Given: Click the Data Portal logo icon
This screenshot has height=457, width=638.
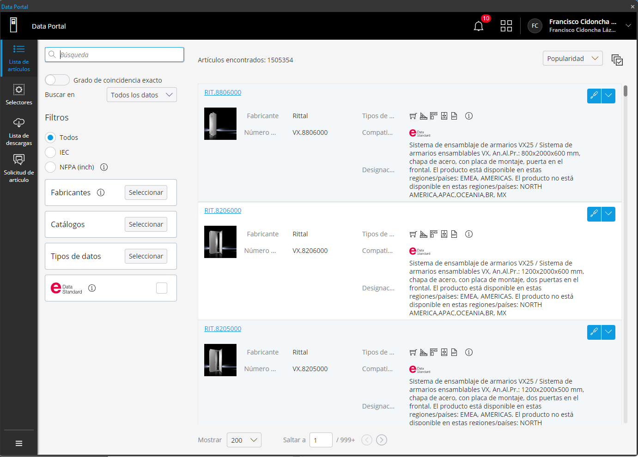Looking at the screenshot, I should coord(14,25).
